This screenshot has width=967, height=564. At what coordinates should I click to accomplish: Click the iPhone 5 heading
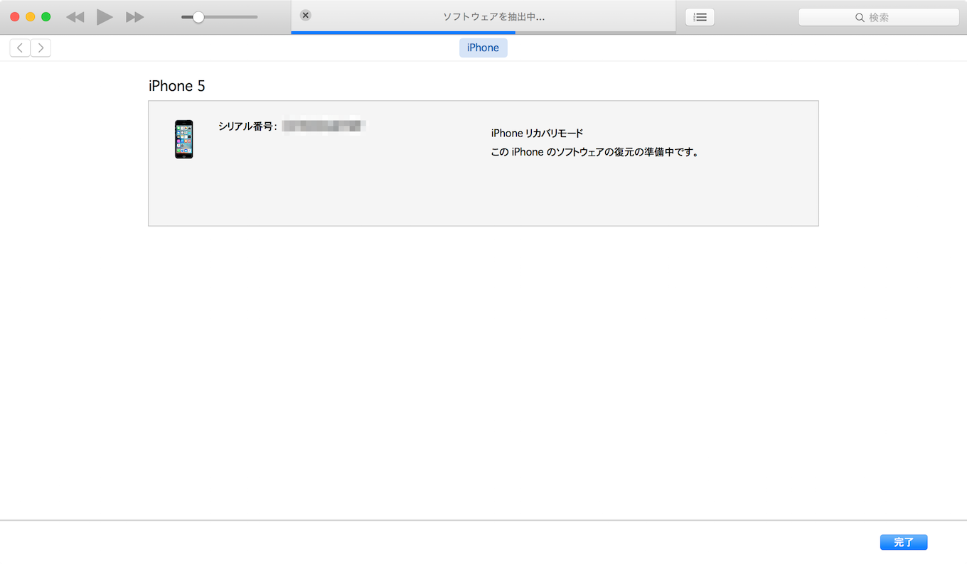click(x=177, y=86)
